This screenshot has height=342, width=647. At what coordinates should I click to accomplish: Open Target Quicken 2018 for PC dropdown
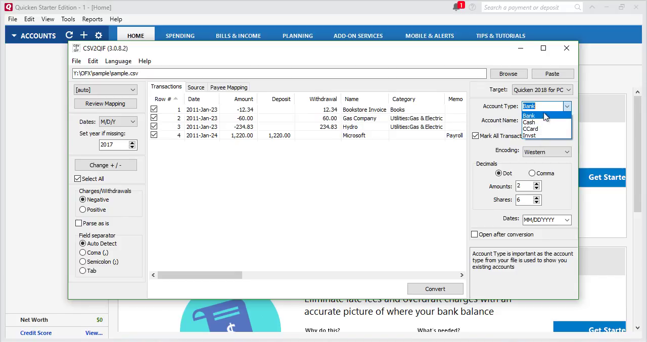(542, 90)
